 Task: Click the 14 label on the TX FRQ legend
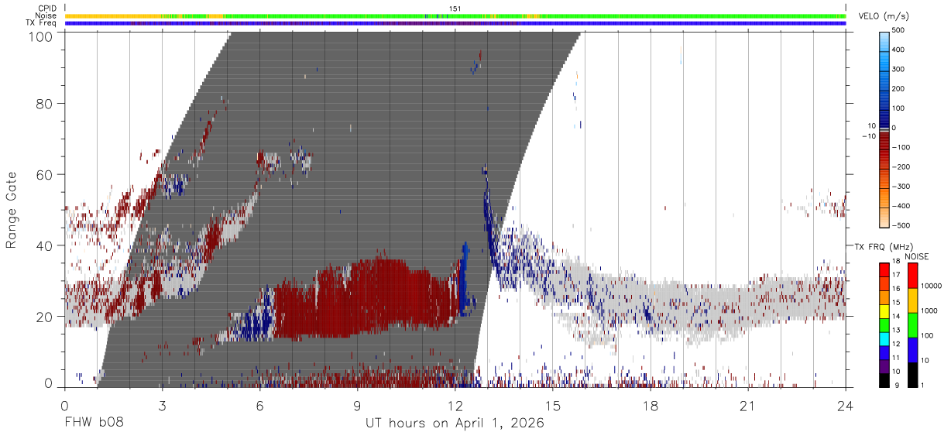pyautogui.click(x=895, y=316)
